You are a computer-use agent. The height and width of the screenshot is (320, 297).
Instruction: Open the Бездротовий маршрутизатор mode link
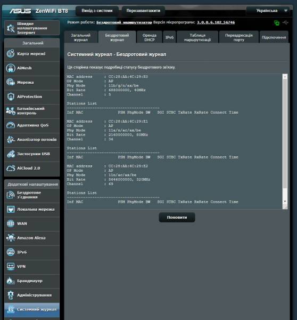[x=124, y=22]
